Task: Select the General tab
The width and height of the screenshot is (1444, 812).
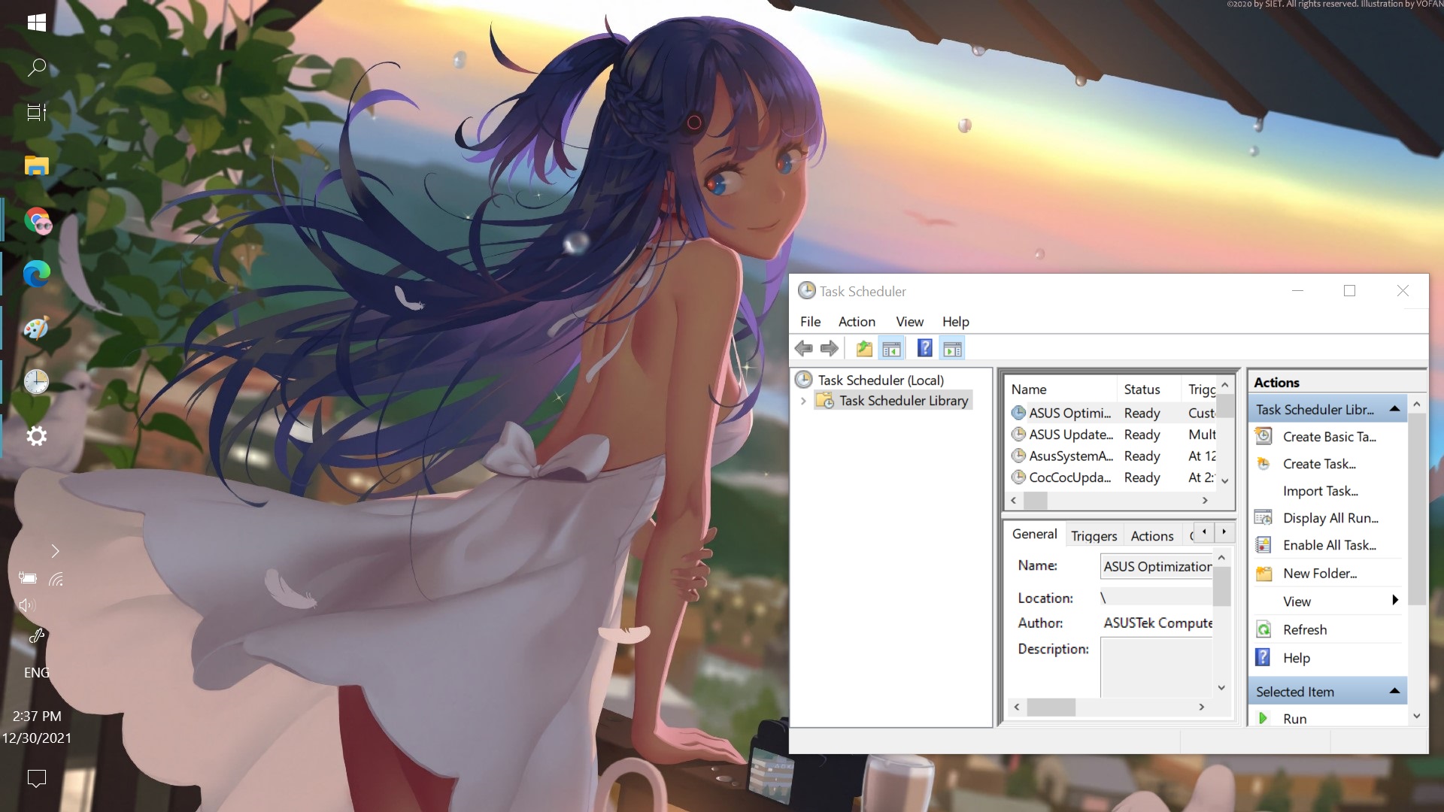Action: tap(1034, 534)
